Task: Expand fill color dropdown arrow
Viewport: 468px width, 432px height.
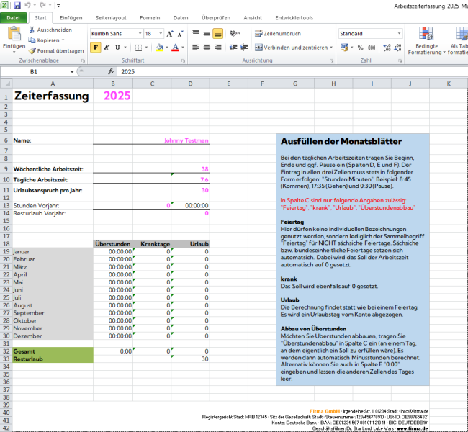Action: pos(167,48)
